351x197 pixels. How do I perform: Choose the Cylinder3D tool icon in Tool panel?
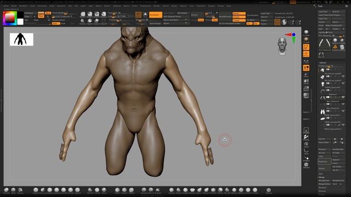click(342, 47)
